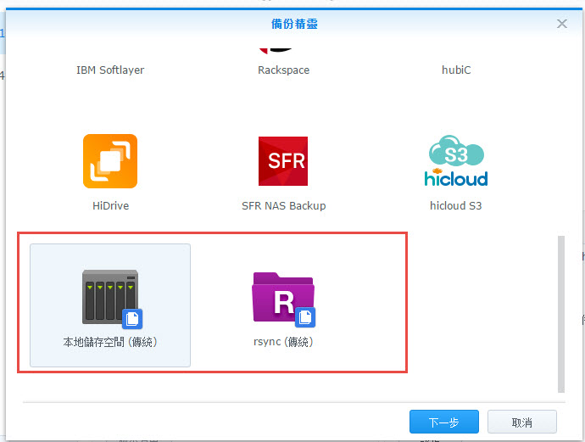
Task: Click the hubiC label
Action: coord(456,70)
